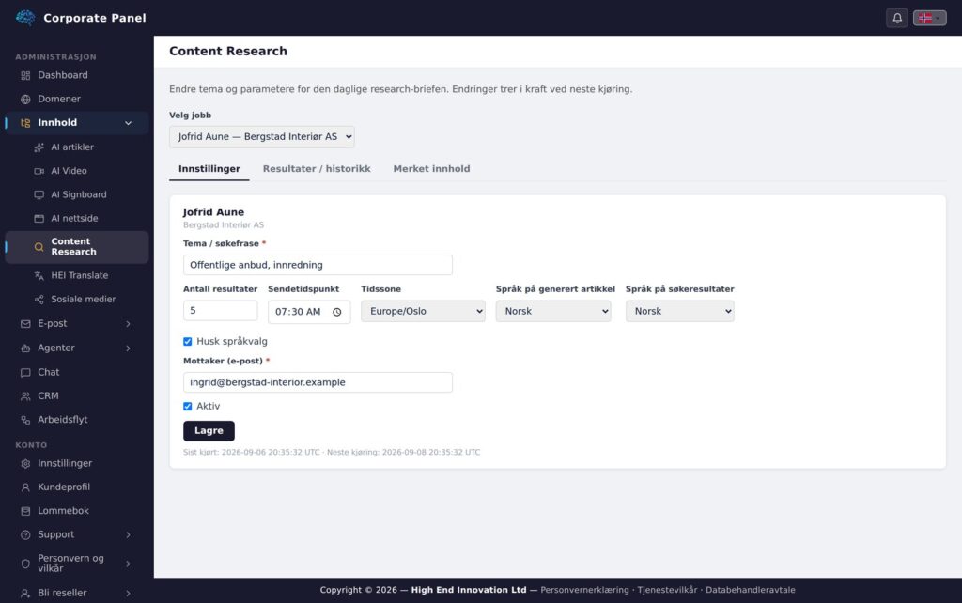Switch to the Merket innhold tab

coord(431,169)
